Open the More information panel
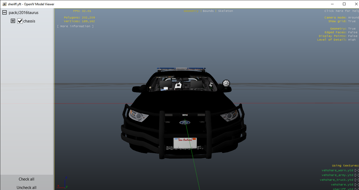 coord(75,26)
